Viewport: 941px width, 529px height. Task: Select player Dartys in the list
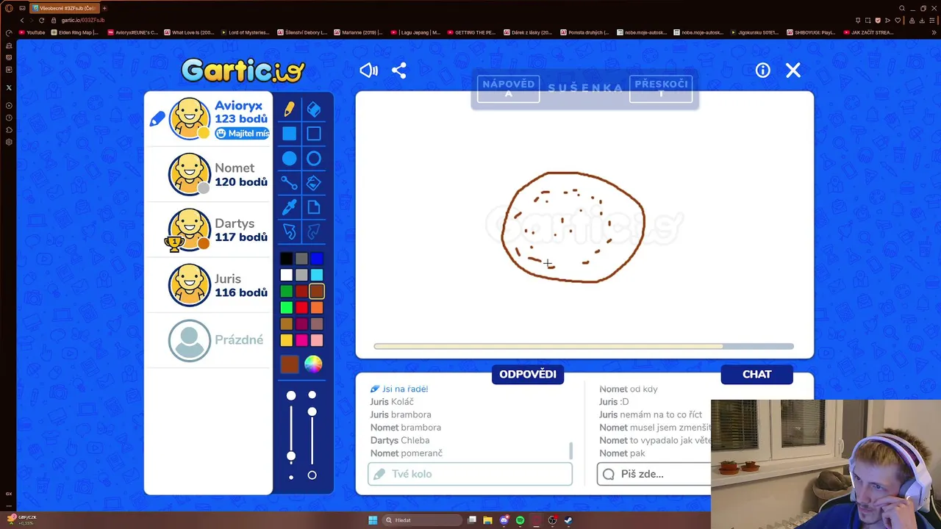pos(209,229)
